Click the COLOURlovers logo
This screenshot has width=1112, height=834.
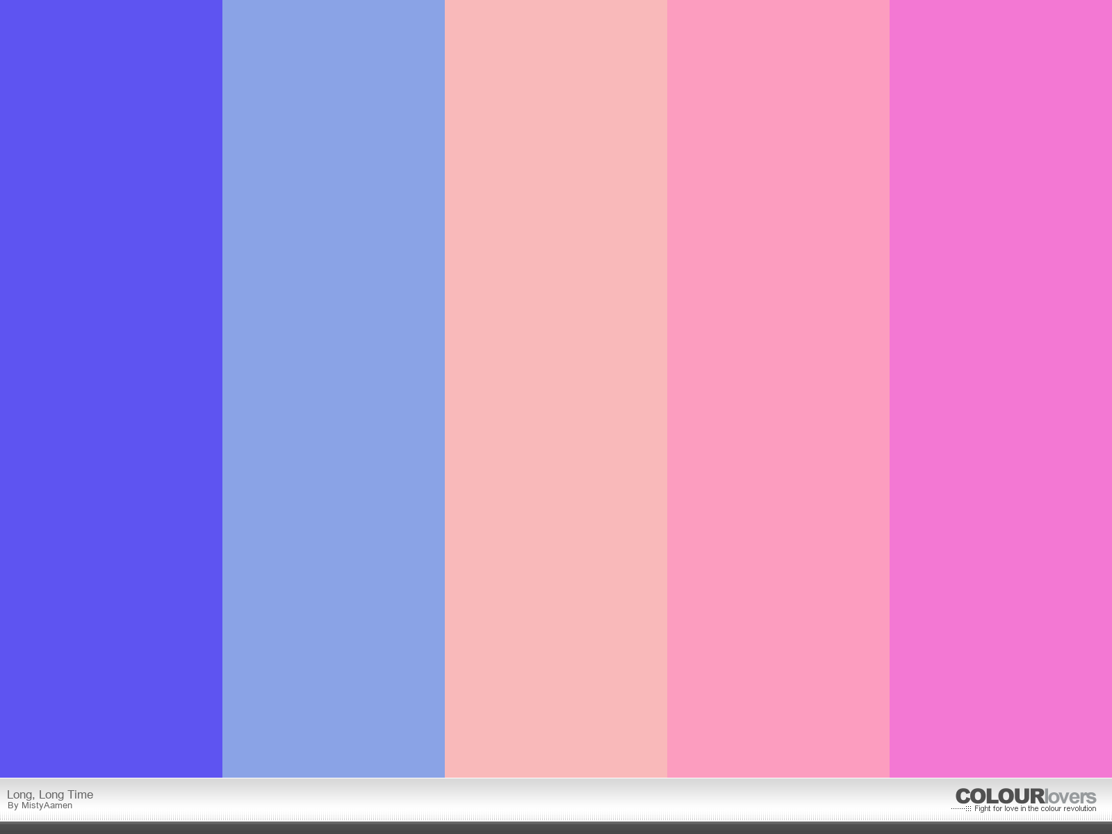(x=1026, y=796)
